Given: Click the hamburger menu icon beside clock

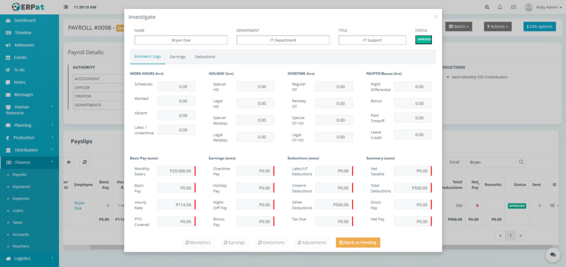Looking at the screenshot, I should coord(67,7).
